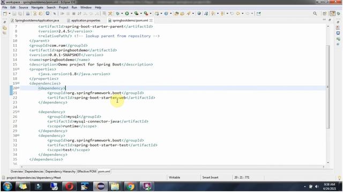This screenshot has height=193, width=343.
Task: Open the Edit menu
Action: pos(13,8)
